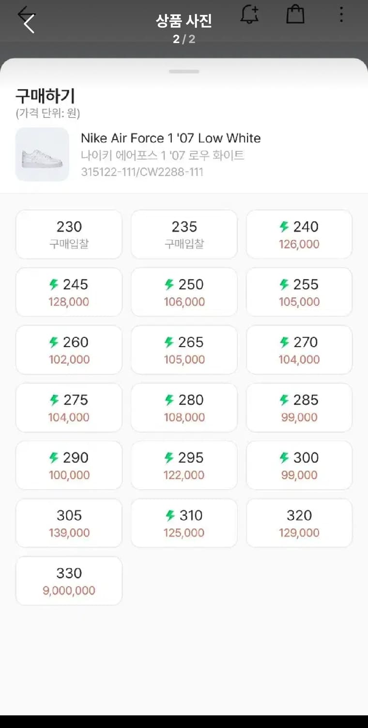
Task: Select size 280 priced 108,000
Action: (x=184, y=408)
